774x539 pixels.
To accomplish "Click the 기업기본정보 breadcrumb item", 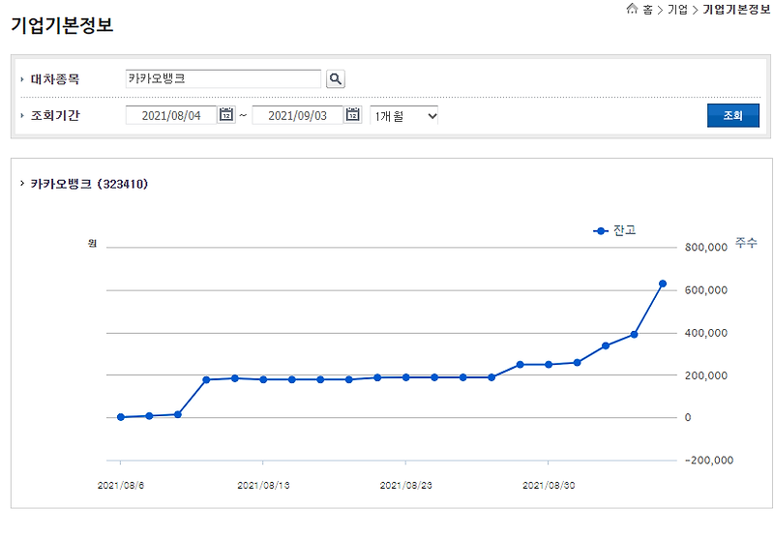I will pyautogui.click(x=736, y=10).
